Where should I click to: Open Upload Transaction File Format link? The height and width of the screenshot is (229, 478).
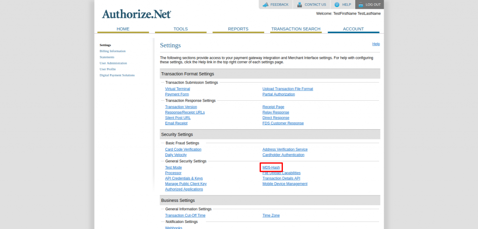click(x=288, y=89)
